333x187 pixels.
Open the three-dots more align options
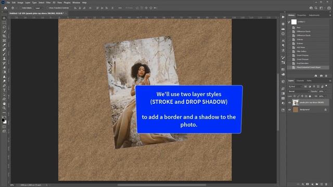120,8
